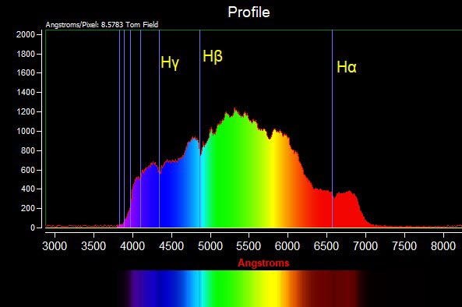Select the Hα vertical marker line
This screenshot has width=462, height=307.
[x=333, y=129]
